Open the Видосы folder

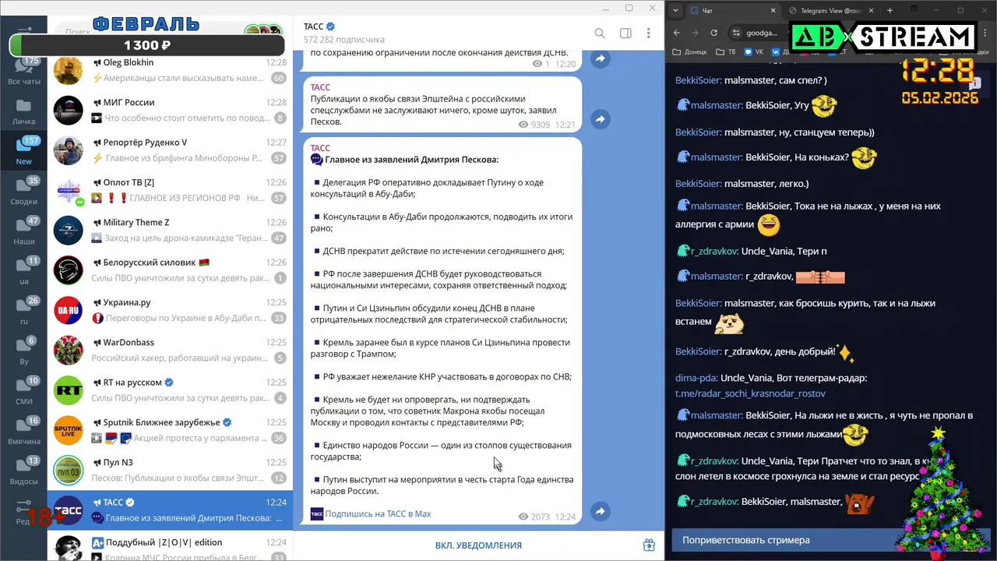24,471
